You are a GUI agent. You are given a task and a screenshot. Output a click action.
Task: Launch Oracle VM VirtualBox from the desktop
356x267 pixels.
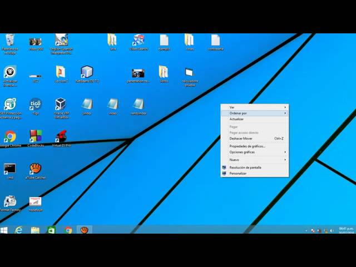point(61,105)
